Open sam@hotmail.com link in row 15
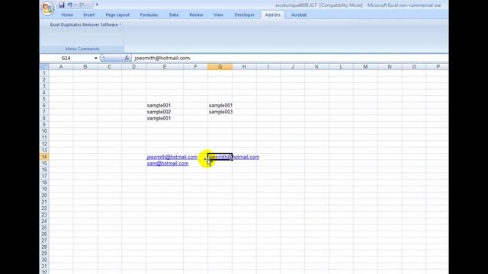 (x=168, y=164)
